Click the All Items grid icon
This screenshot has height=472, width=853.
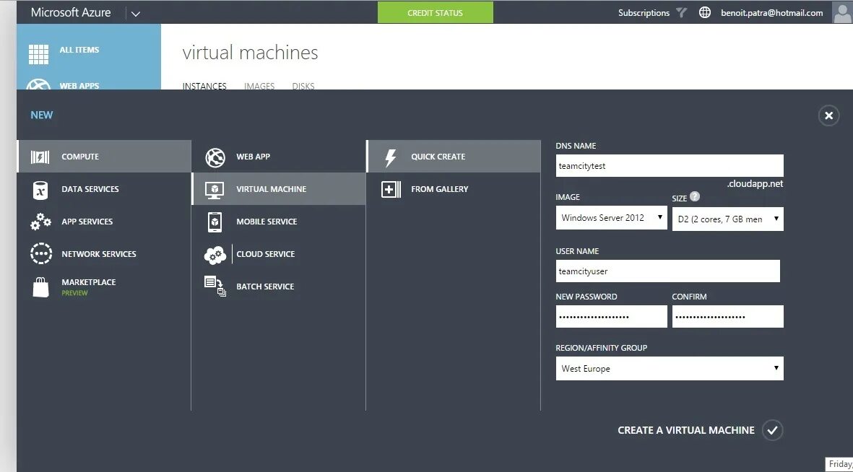click(x=38, y=54)
